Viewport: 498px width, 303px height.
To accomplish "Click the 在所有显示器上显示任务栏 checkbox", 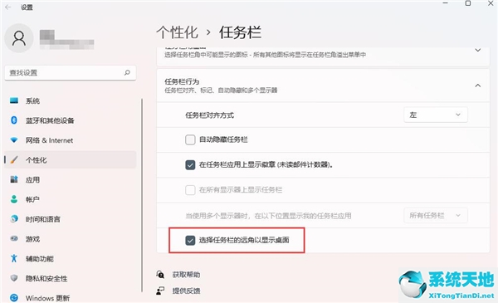I will pos(190,190).
